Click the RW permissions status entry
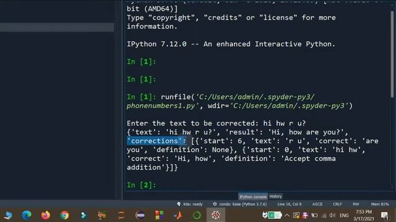This screenshot has height=222, width=396. point(356,204)
